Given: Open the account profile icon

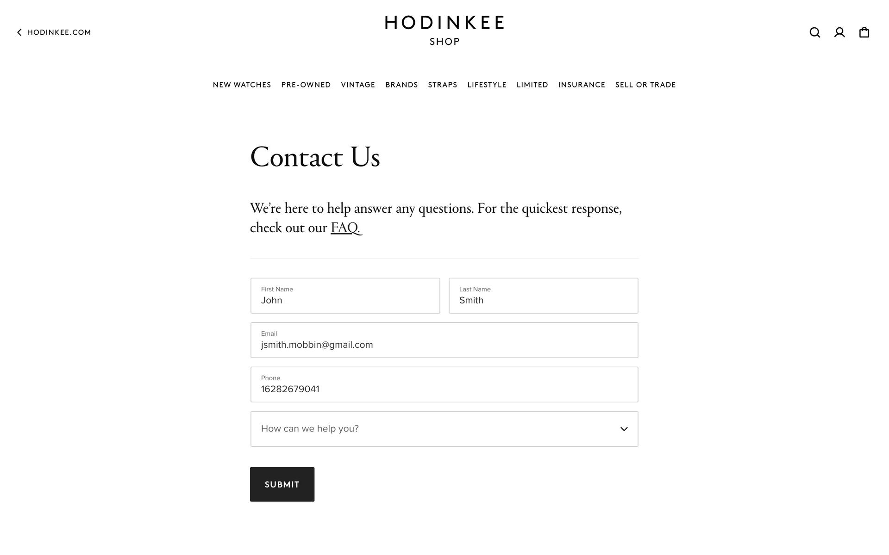Looking at the screenshot, I should click(x=839, y=32).
